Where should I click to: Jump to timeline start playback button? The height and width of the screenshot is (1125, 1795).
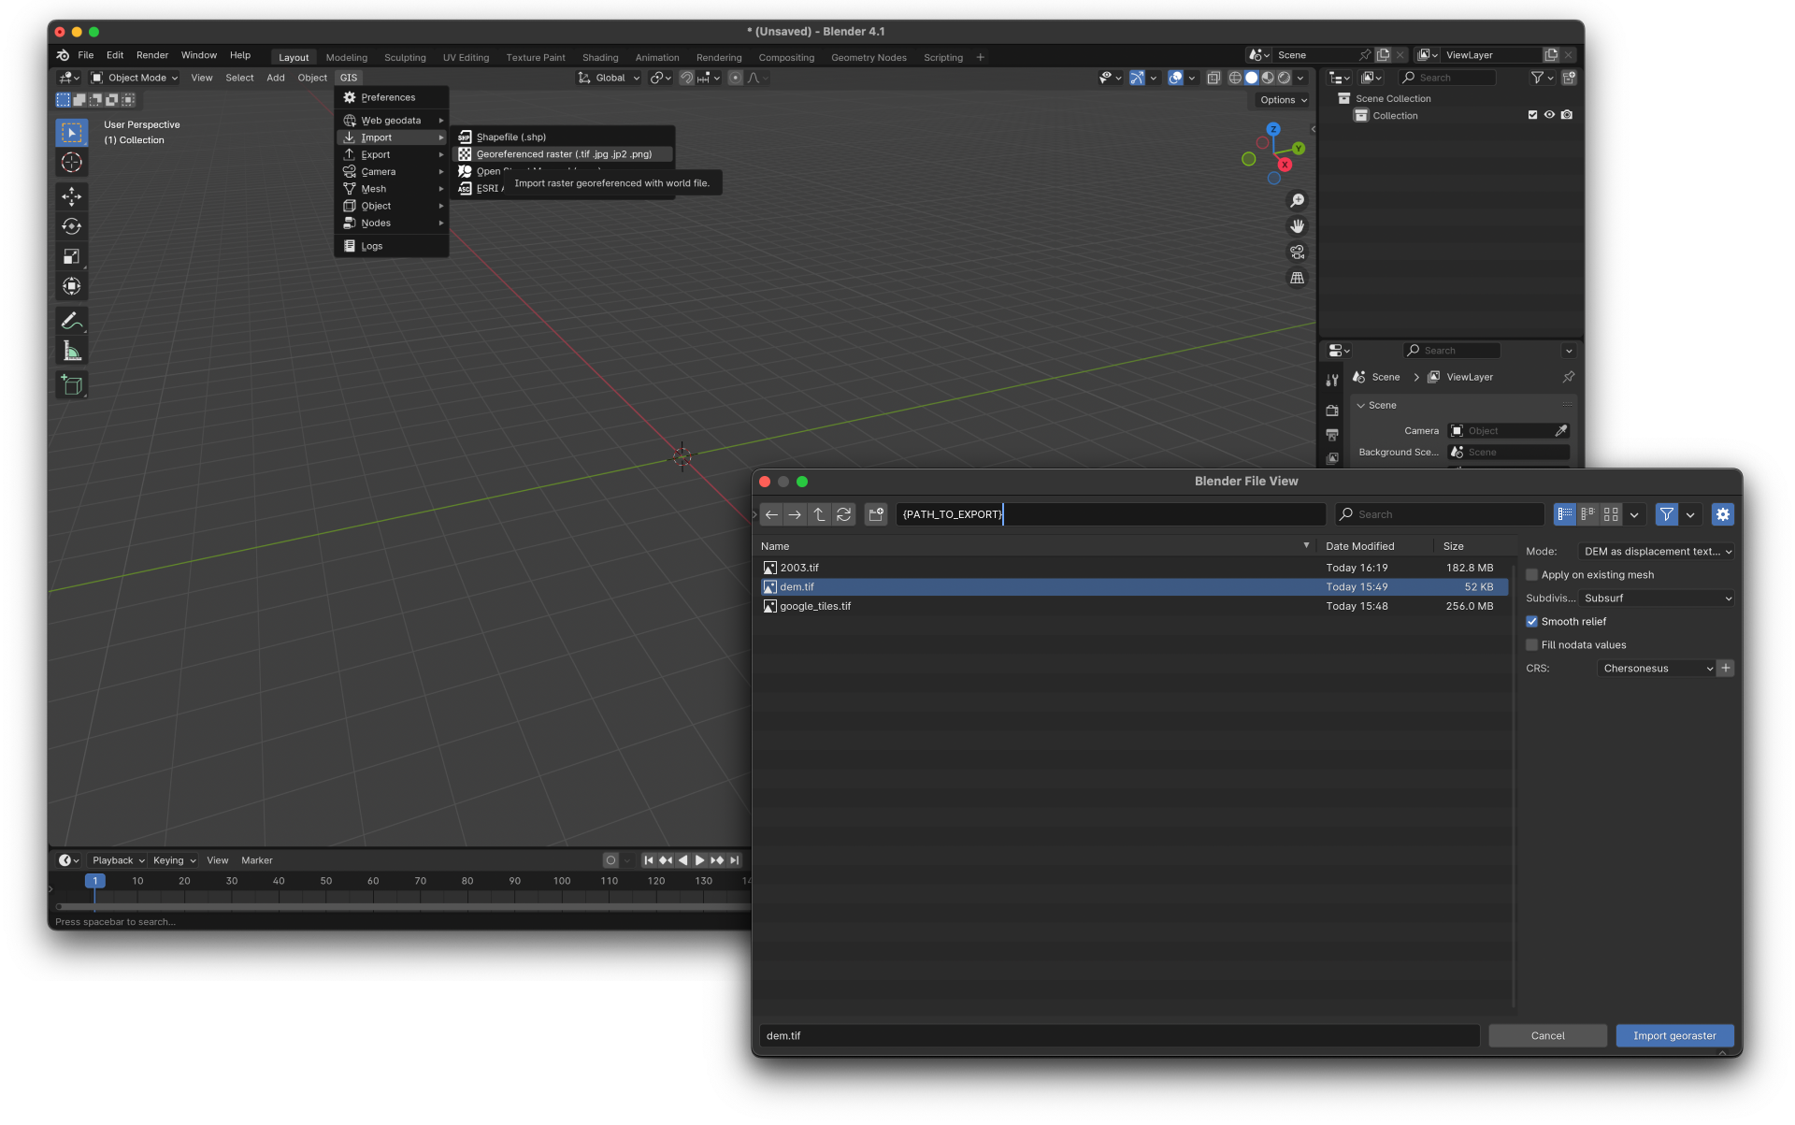[648, 860]
